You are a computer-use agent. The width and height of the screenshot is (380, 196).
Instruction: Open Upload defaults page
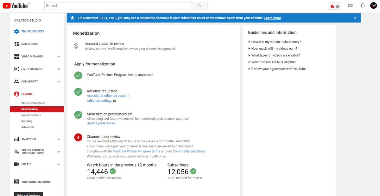point(31,115)
